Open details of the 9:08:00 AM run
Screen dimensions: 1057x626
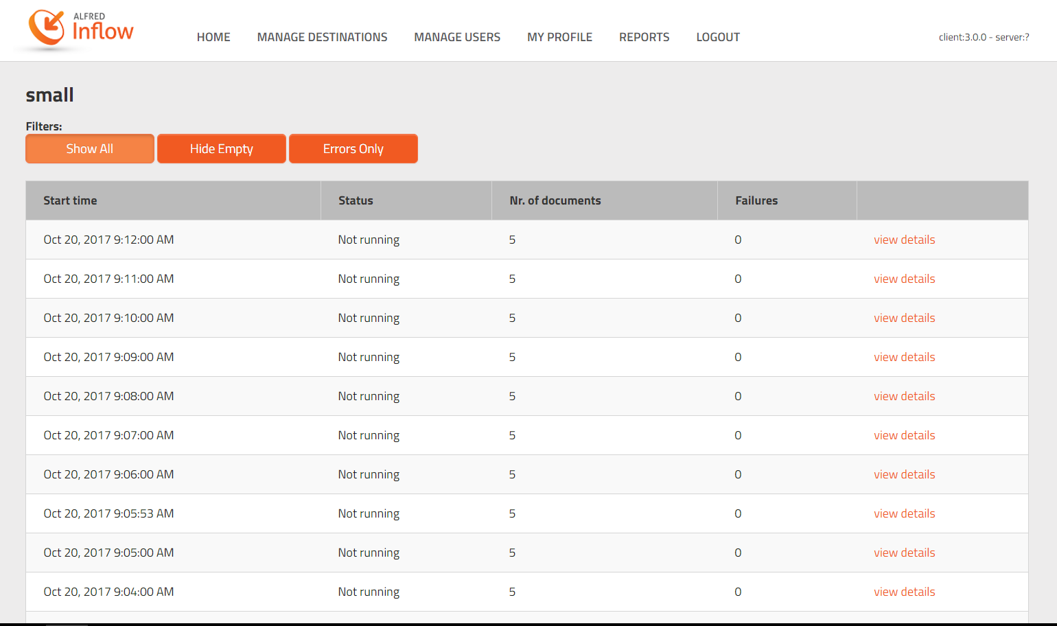coord(904,396)
